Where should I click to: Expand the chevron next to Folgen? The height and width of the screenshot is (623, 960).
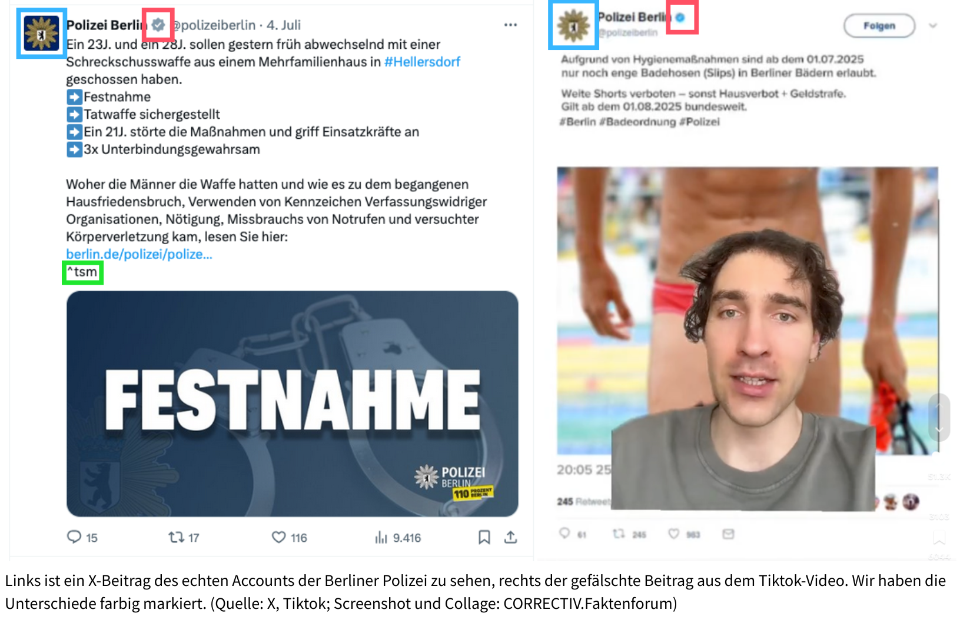[933, 25]
